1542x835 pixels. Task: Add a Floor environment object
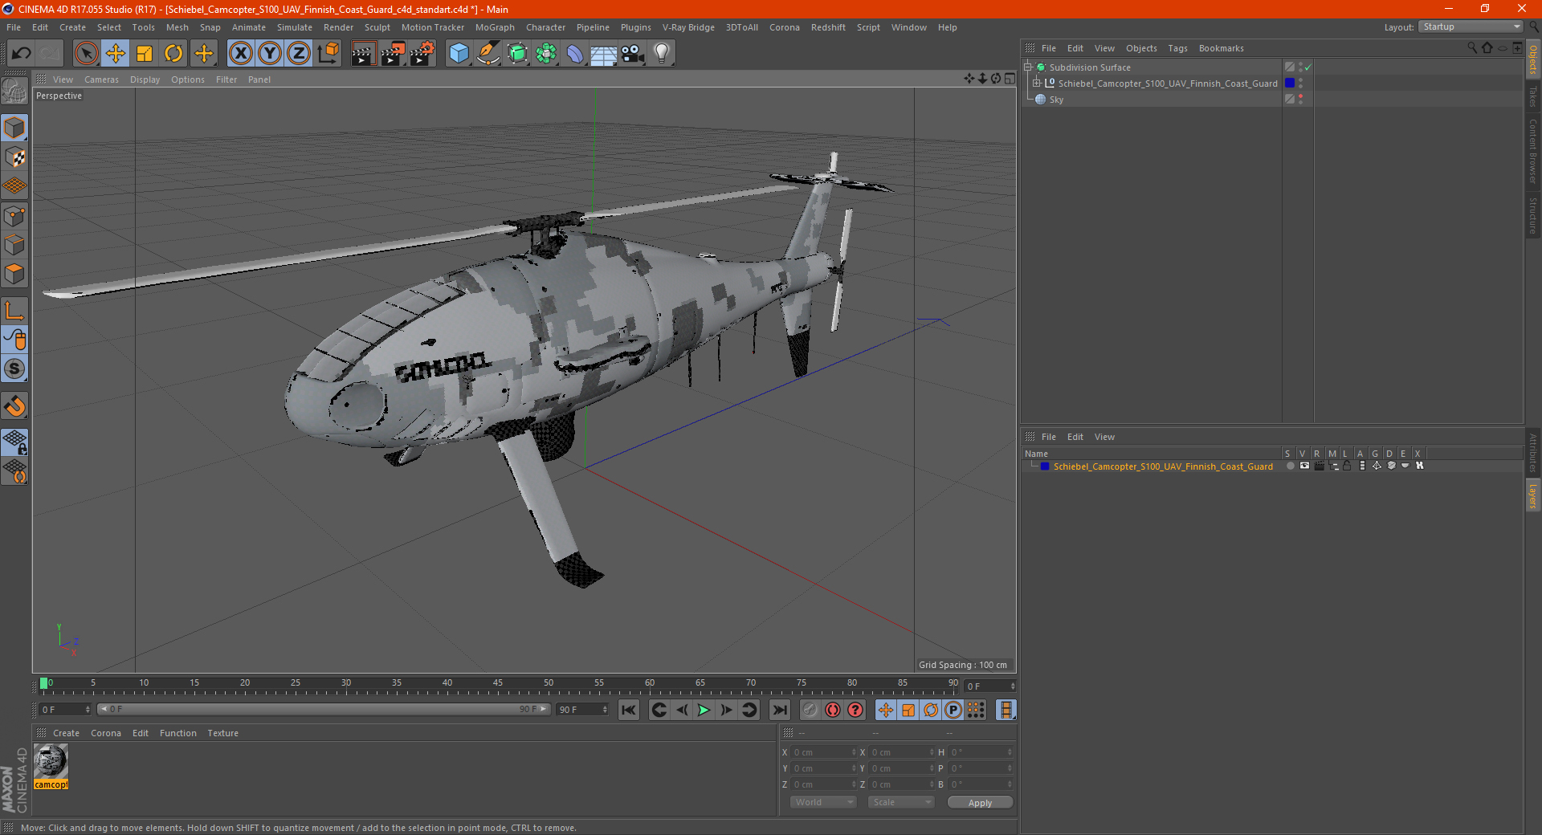(603, 54)
